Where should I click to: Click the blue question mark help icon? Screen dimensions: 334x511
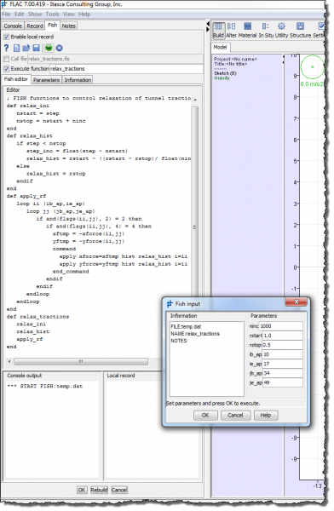point(6,48)
